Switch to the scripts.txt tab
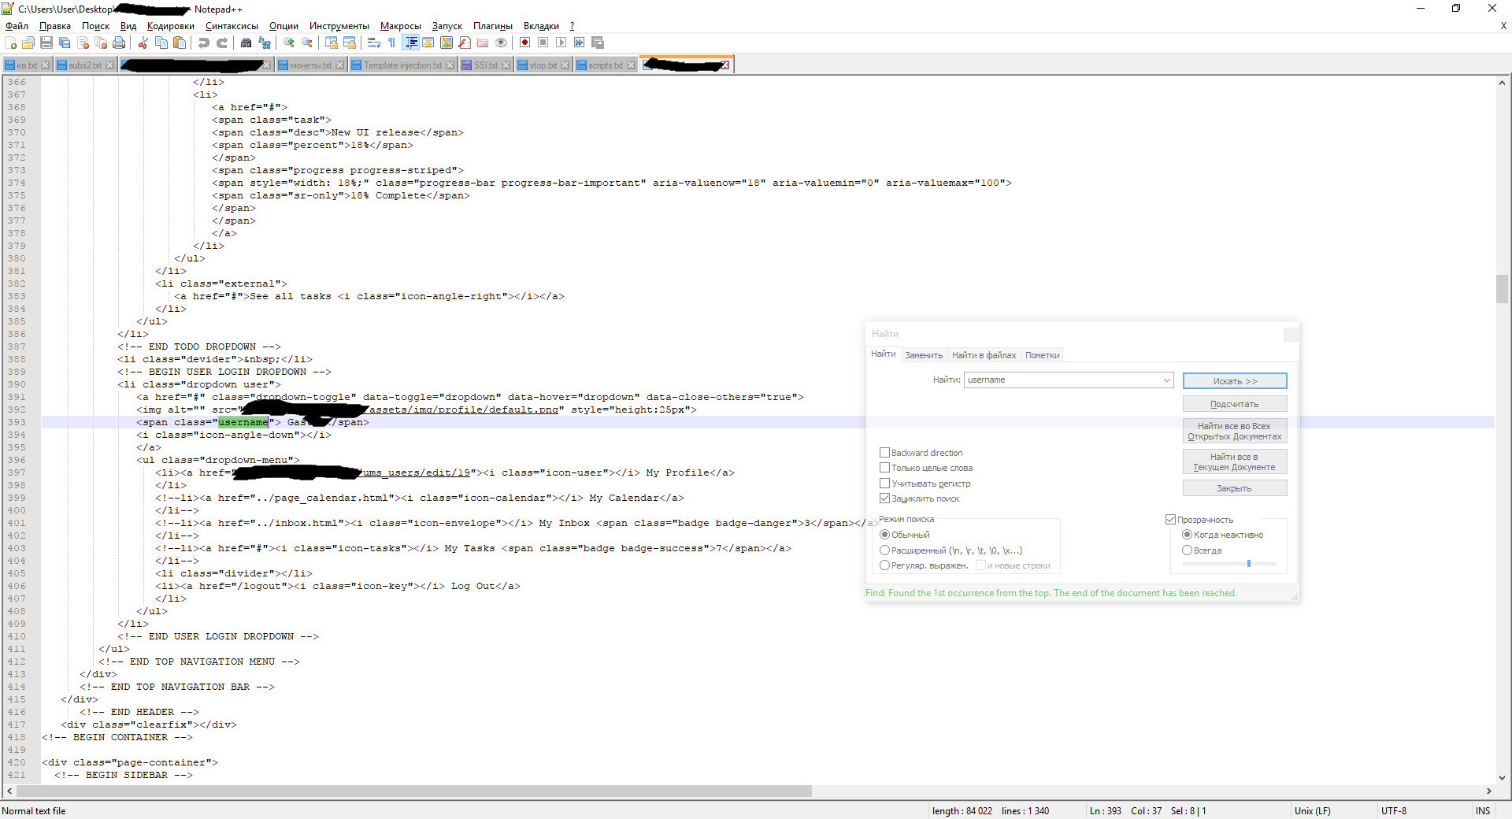This screenshot has width=1512, height=819. tap(605, 65)
